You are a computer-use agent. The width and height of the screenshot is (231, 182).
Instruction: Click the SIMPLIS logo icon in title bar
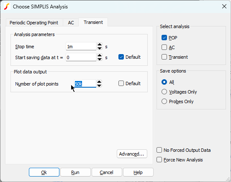pyautogui.click(x=7, y=6)
